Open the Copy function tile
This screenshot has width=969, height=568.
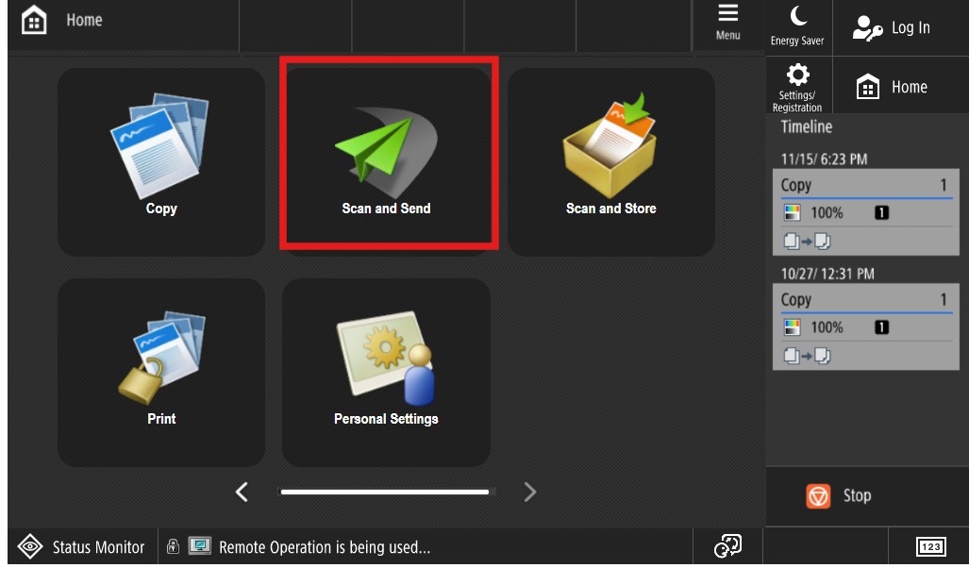pos(161,162)
